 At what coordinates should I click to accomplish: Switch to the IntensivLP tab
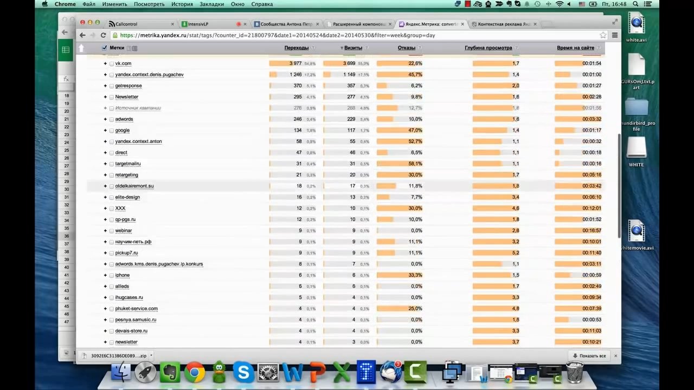coord(210,24)
